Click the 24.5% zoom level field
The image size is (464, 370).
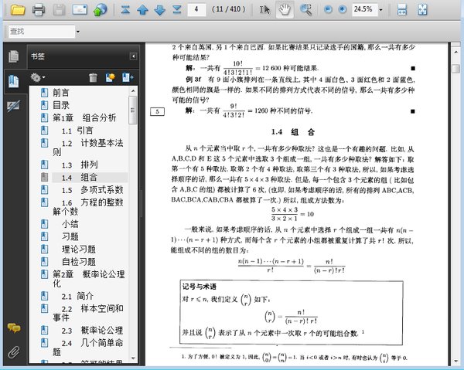pos(364,9)
